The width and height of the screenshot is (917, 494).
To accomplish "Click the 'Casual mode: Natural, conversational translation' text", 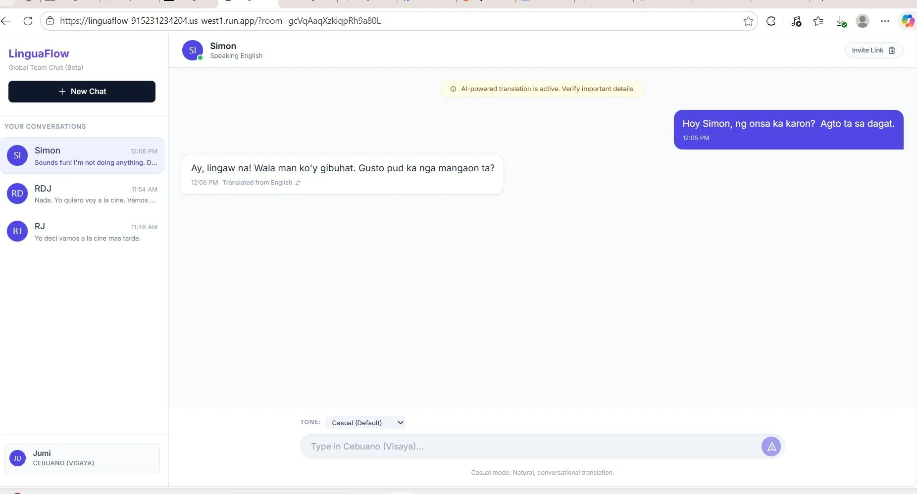I will 542,473.
